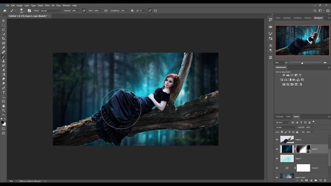The width and height of the screenshot is (331, 186).
Task: Select the Zoom tool
Action: coord(4,110)
